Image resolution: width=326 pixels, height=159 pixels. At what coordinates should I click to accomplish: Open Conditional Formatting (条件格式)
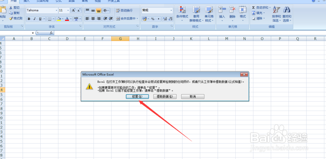click(x=182, y=14)
